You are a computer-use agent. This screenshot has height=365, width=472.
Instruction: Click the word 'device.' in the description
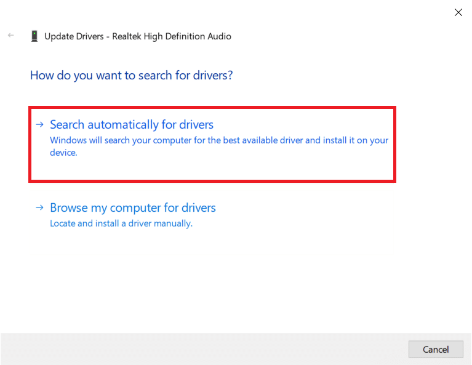[63, 153]
